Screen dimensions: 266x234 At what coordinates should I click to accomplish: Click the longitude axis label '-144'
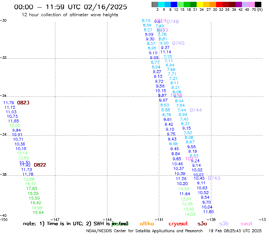coord(107,220)
